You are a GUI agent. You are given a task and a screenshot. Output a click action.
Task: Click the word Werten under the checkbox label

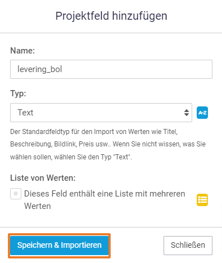pos(38,206)
